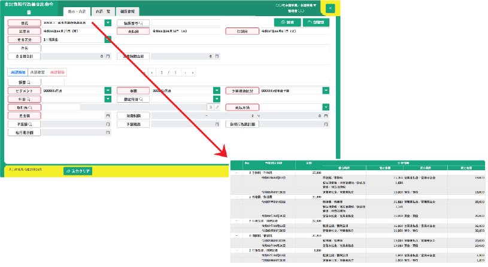The width and height of the screenshot is (488, 267).
Task: Click the edit pencil icon in 取引先 row
Action: pos(217,108)
